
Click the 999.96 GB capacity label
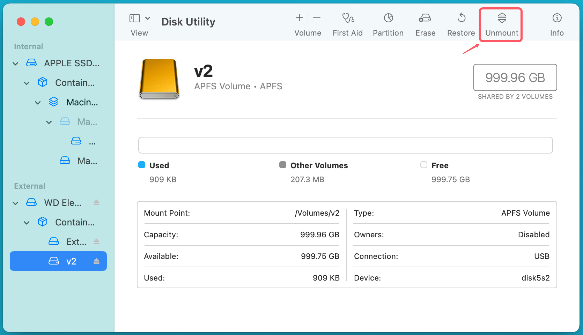tap(515, 77)
